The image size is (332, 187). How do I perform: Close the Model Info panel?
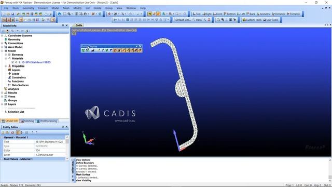(67, 25)
